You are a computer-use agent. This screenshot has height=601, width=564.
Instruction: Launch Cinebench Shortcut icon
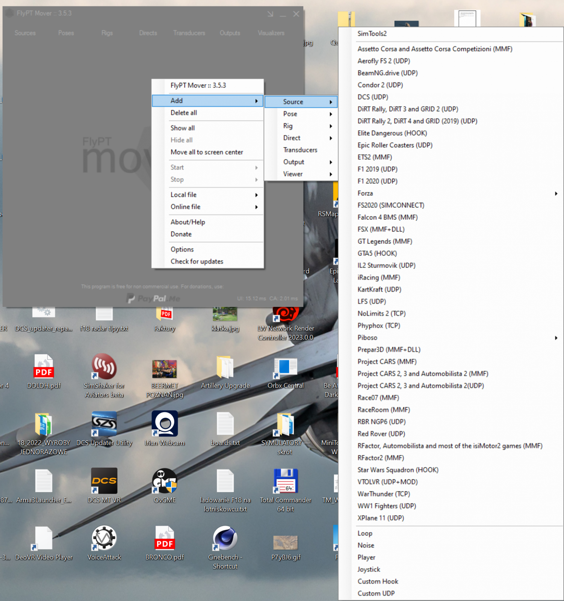coord(225,538)
